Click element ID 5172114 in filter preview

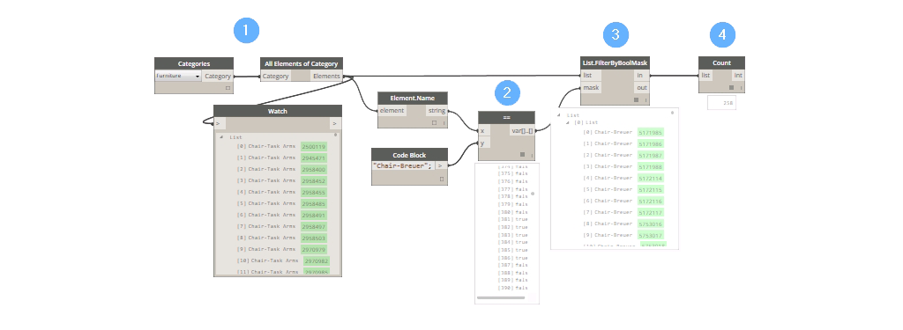(651, 179)
